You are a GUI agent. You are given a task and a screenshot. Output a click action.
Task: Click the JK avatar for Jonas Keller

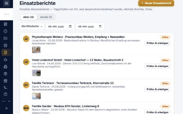(26, 39)
